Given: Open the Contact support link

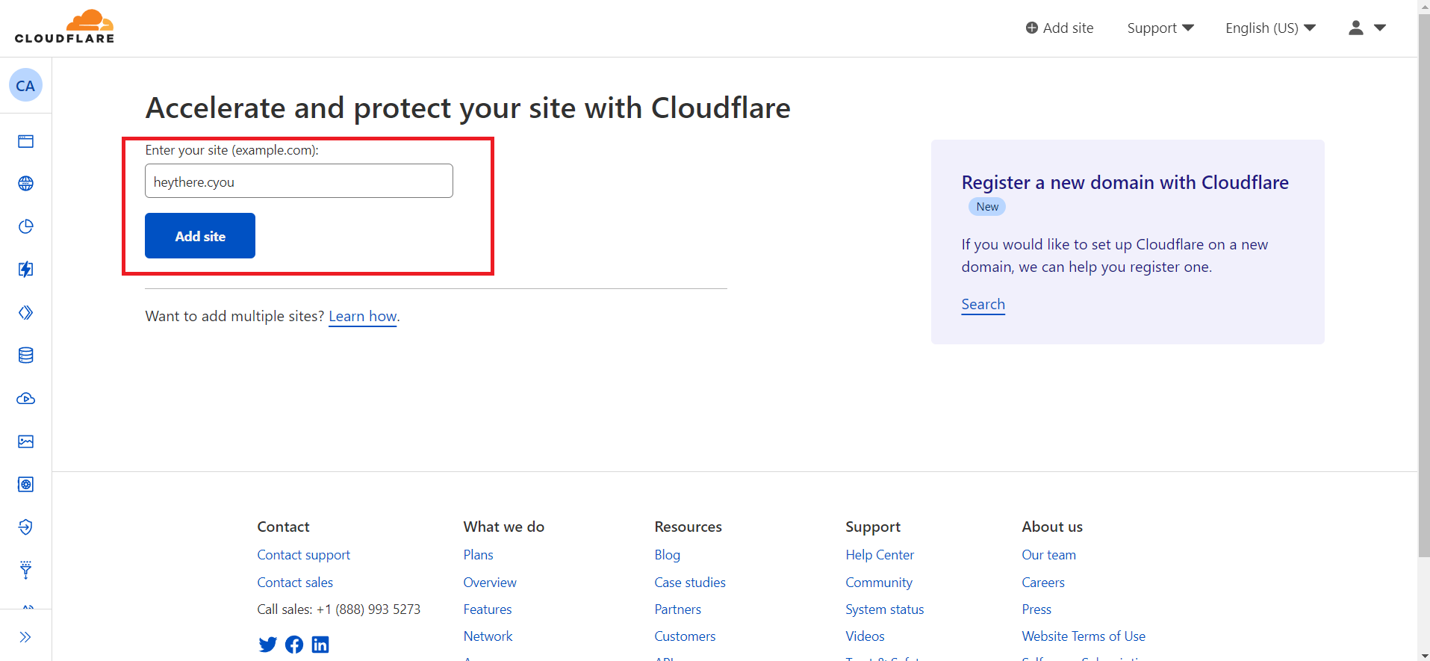Looking at the screenshot, I should pyautogui.click(x=303, y=555).
